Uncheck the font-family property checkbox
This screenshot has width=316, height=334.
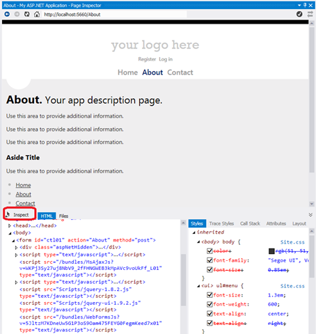(210, 260)
